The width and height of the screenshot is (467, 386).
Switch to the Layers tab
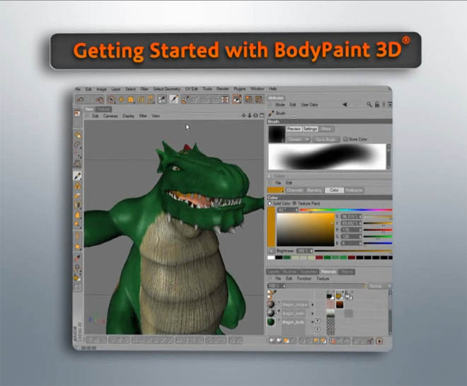[x=273, y=272]
